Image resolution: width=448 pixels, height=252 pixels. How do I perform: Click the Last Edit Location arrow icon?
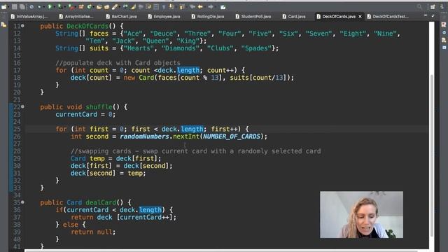tap(192, 6)
